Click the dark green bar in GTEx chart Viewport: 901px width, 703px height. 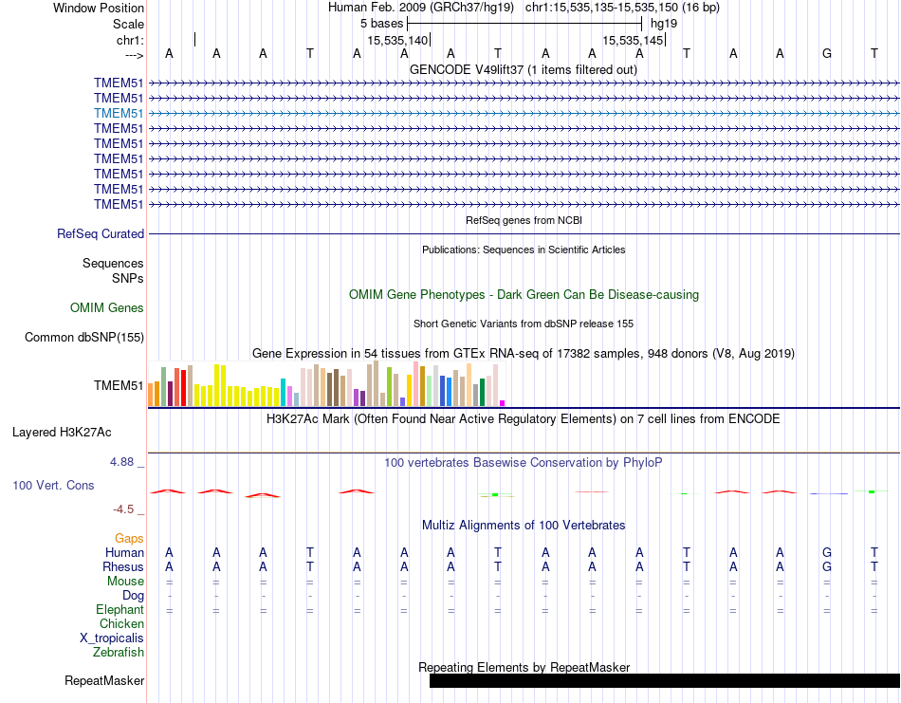(x=482, y=393)
